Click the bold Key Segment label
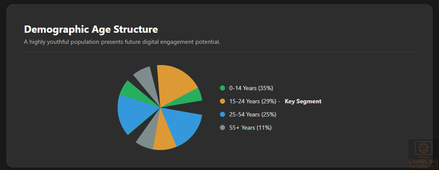 303,101
